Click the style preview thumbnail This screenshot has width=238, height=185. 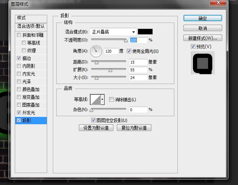203,63
